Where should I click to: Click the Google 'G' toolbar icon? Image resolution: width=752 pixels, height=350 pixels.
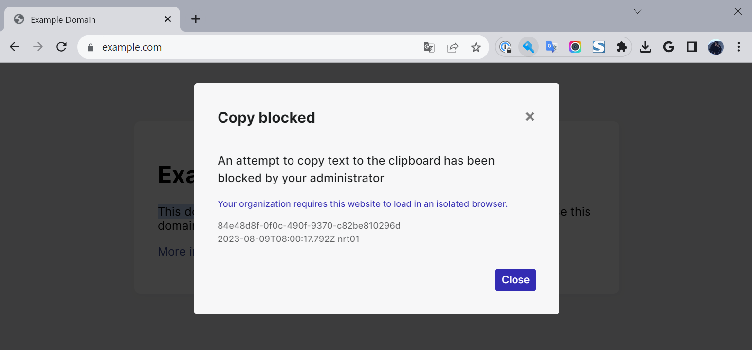(668, 47)
